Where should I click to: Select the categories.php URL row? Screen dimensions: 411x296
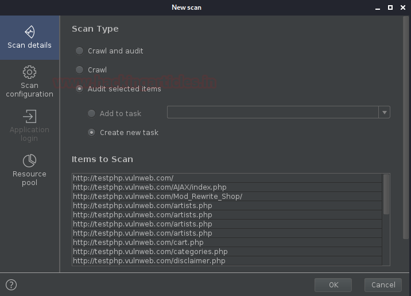point(227,251)
